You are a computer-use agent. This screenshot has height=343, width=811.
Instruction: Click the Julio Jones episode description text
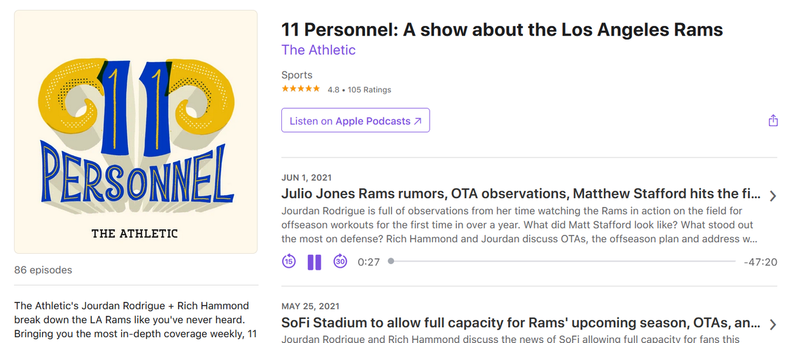coord(520,225)
